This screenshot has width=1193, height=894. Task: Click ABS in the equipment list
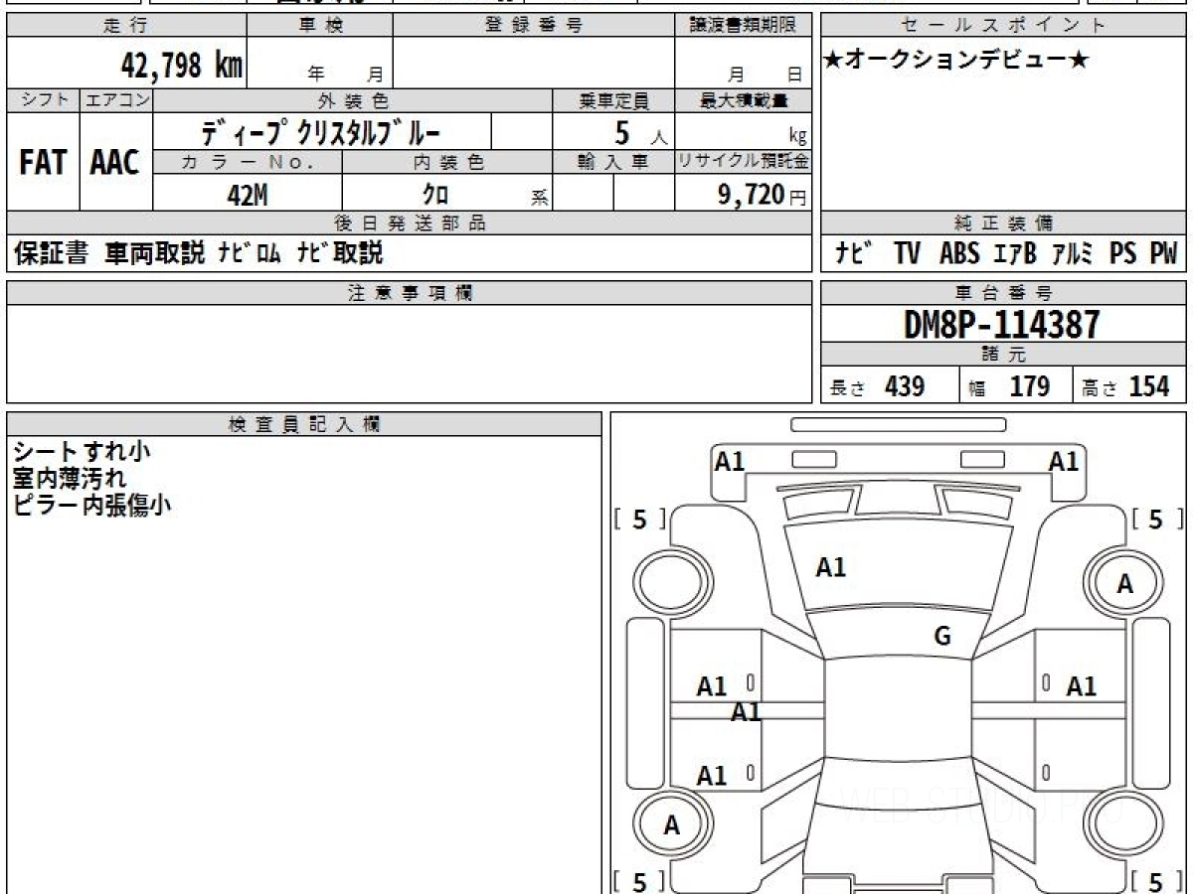[x=958, y=253]
